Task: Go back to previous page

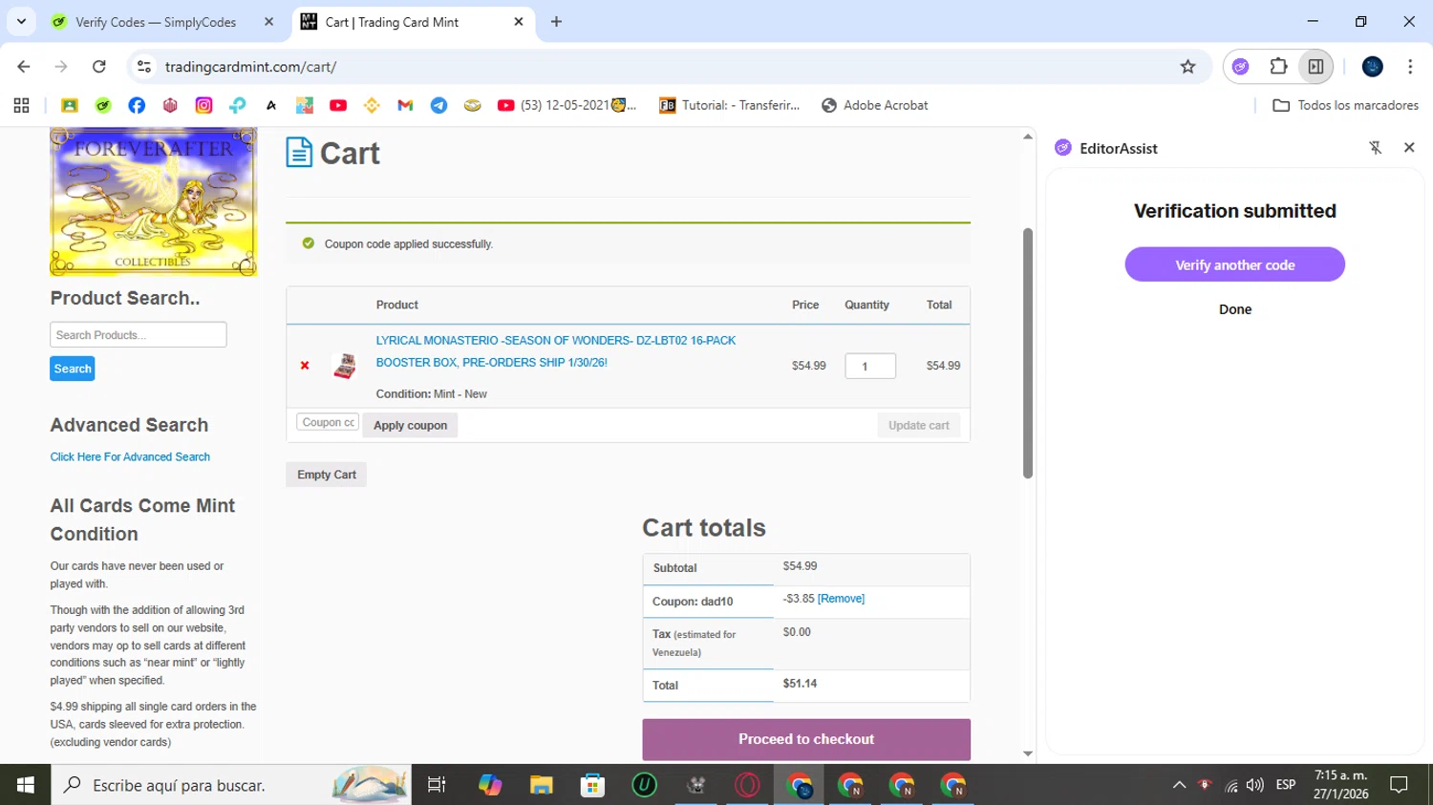Action: tap(24, 67)
